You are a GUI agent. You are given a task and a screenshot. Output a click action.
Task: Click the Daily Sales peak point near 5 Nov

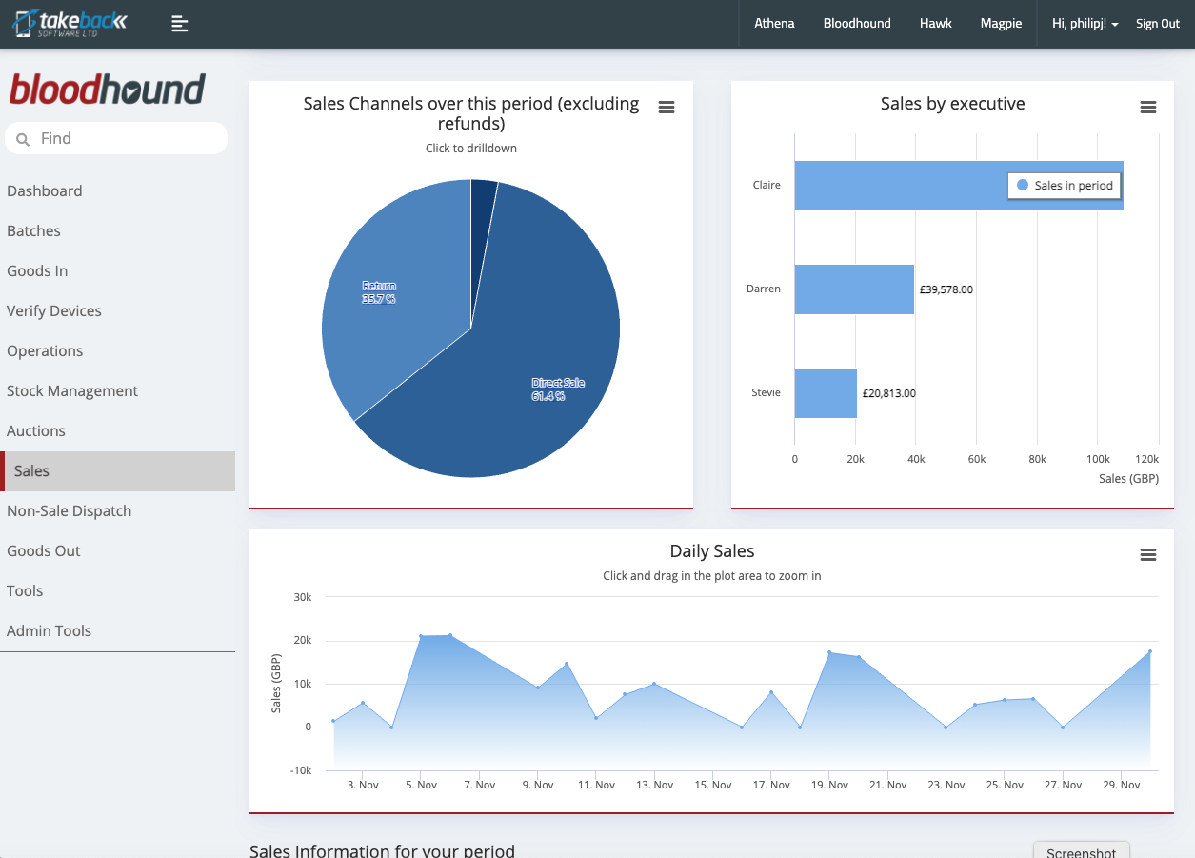tap(421, 636)
